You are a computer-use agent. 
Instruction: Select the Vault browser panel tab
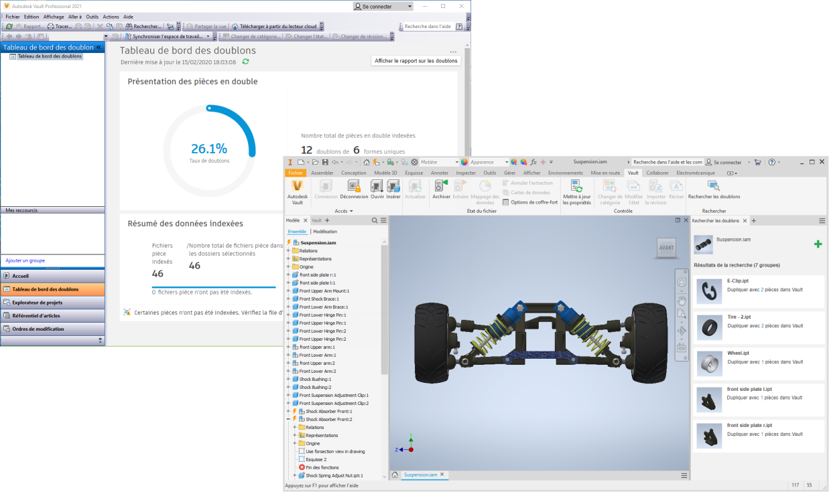point(316,220)
